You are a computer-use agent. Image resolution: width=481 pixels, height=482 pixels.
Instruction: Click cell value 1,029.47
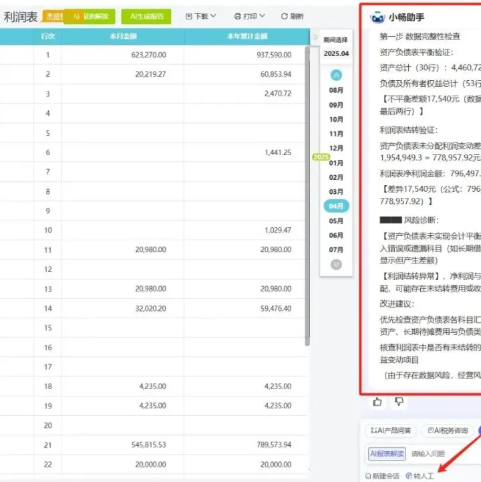(278, 230)
